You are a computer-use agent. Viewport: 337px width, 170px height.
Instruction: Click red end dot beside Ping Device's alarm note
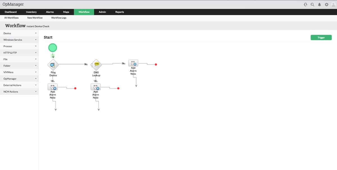tap(75, 88)
